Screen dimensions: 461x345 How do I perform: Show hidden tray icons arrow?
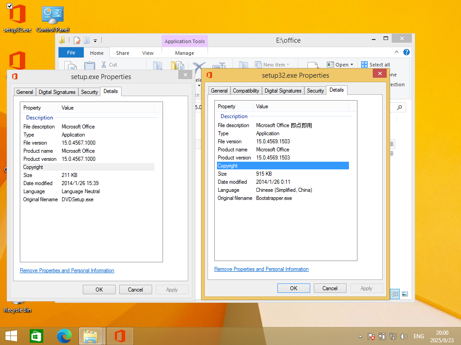pos(360,336)
